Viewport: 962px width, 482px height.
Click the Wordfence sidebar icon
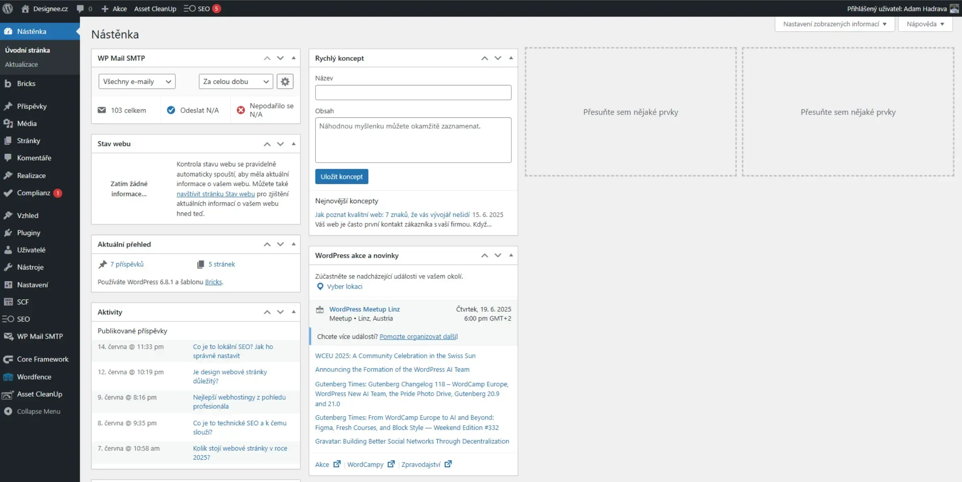[8, 377]
